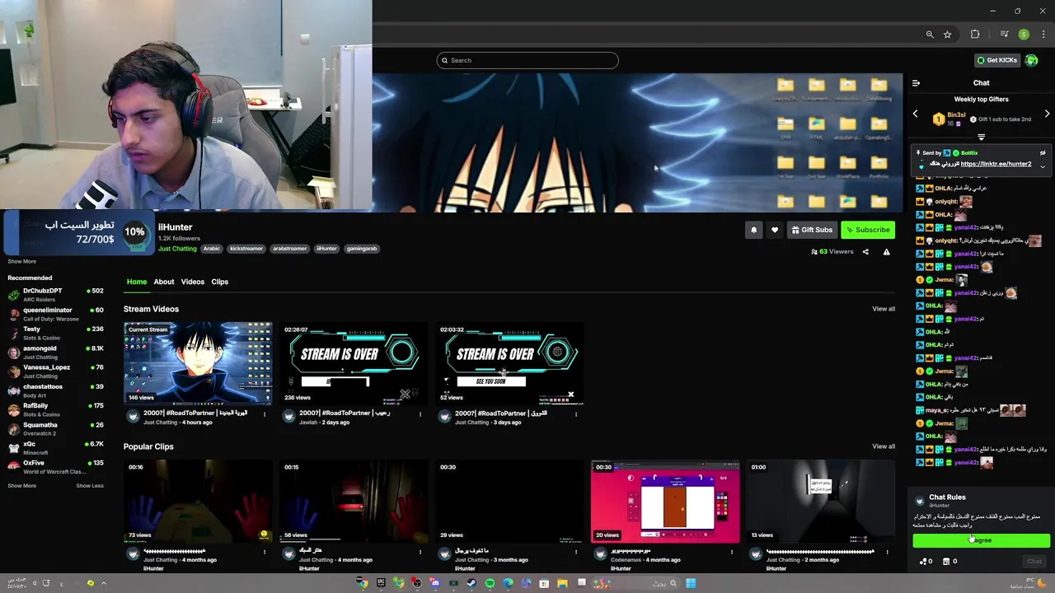
Task: Click Show More under Recommended channels
Action: pyautogui.click(x=22, y=486)
